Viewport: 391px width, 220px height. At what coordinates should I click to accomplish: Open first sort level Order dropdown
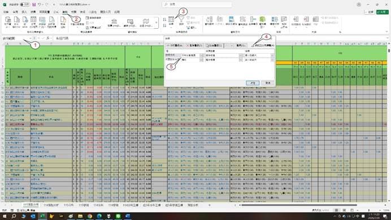point(272,55)
